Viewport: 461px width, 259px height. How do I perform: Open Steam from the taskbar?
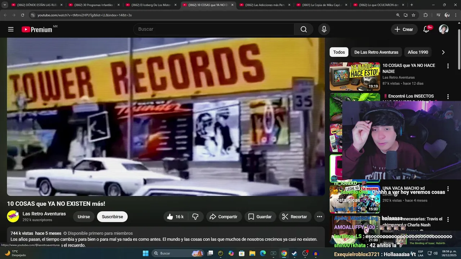[x=295, y=253]
